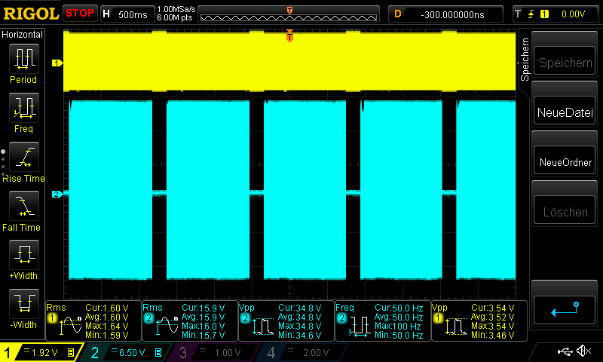Click the trigger T label

point(518,14)
